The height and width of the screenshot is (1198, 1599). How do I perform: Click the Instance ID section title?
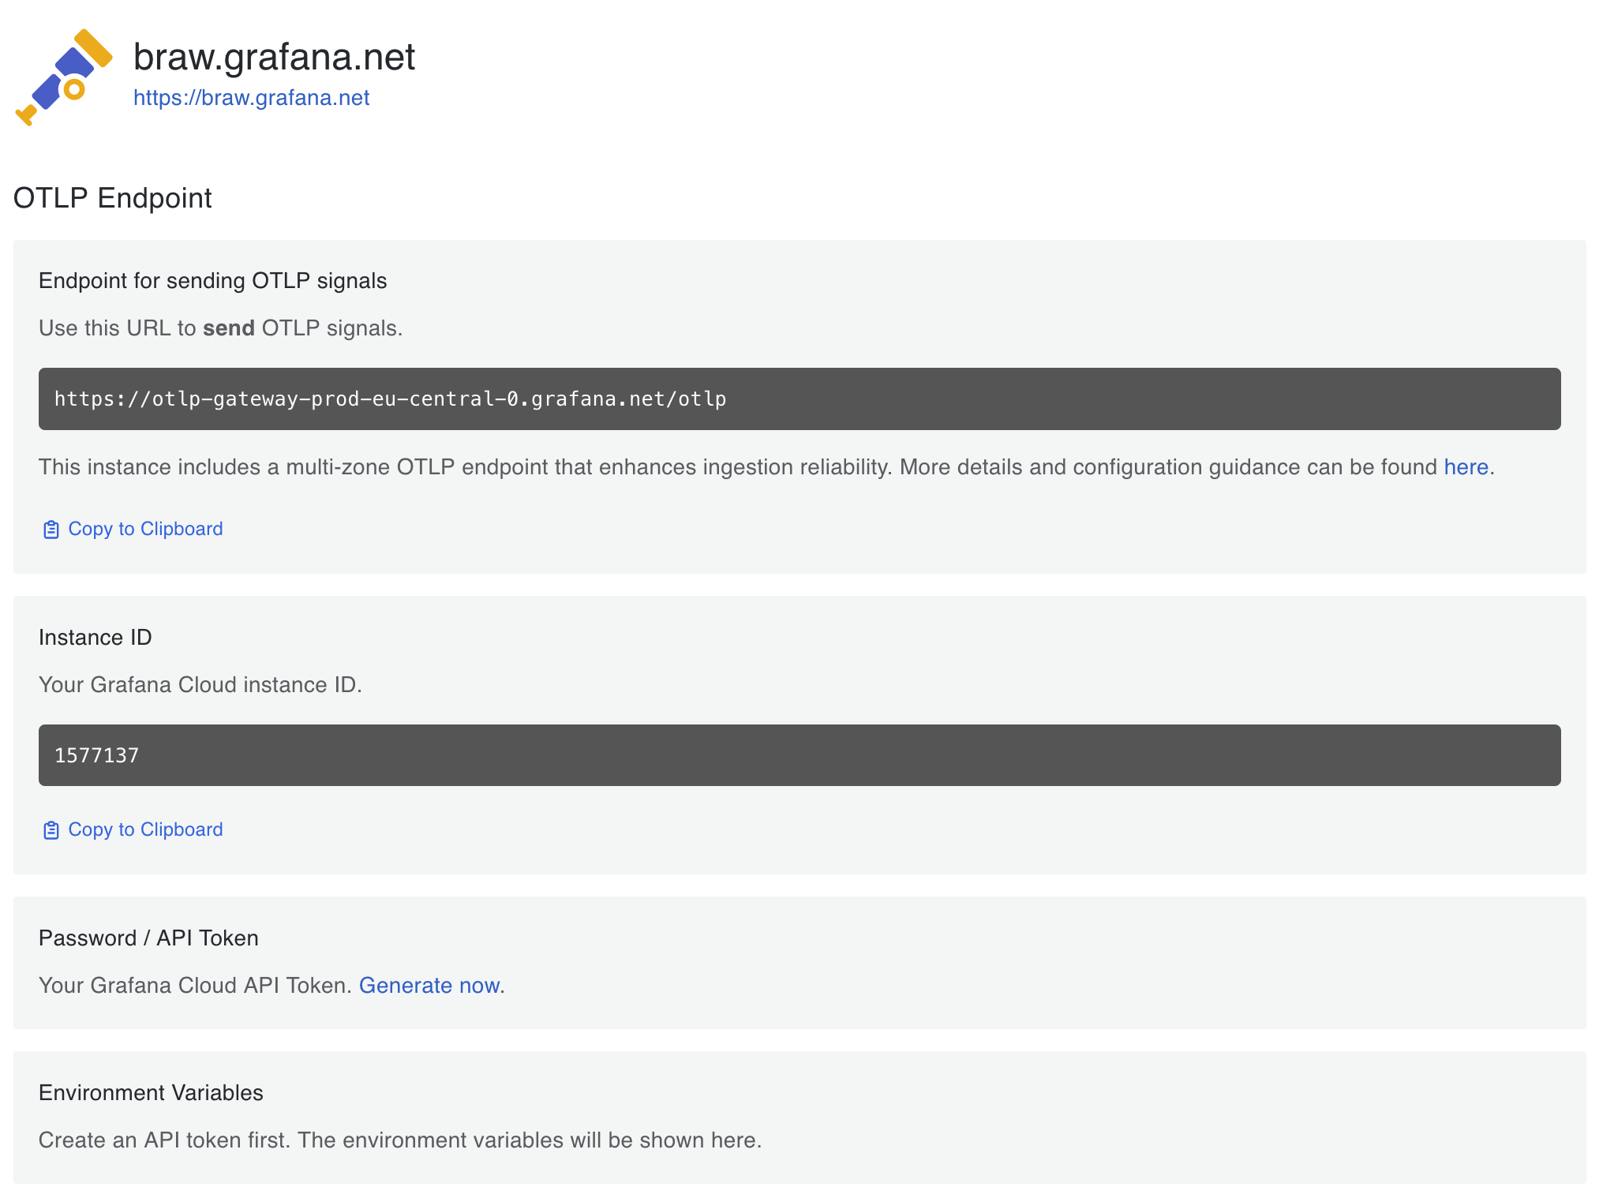(95, 637)
